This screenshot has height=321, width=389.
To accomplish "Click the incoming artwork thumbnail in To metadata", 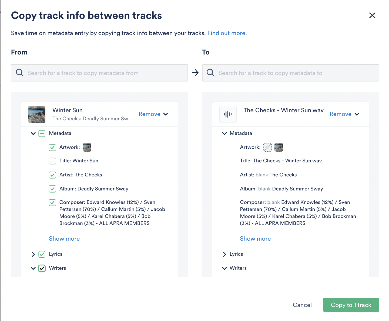I will (x=279, y=147).
